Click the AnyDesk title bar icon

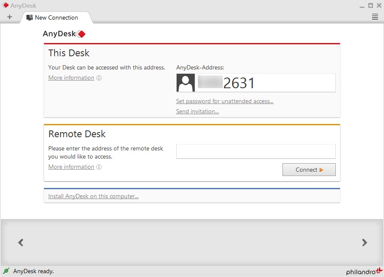[x=5, y=5]
